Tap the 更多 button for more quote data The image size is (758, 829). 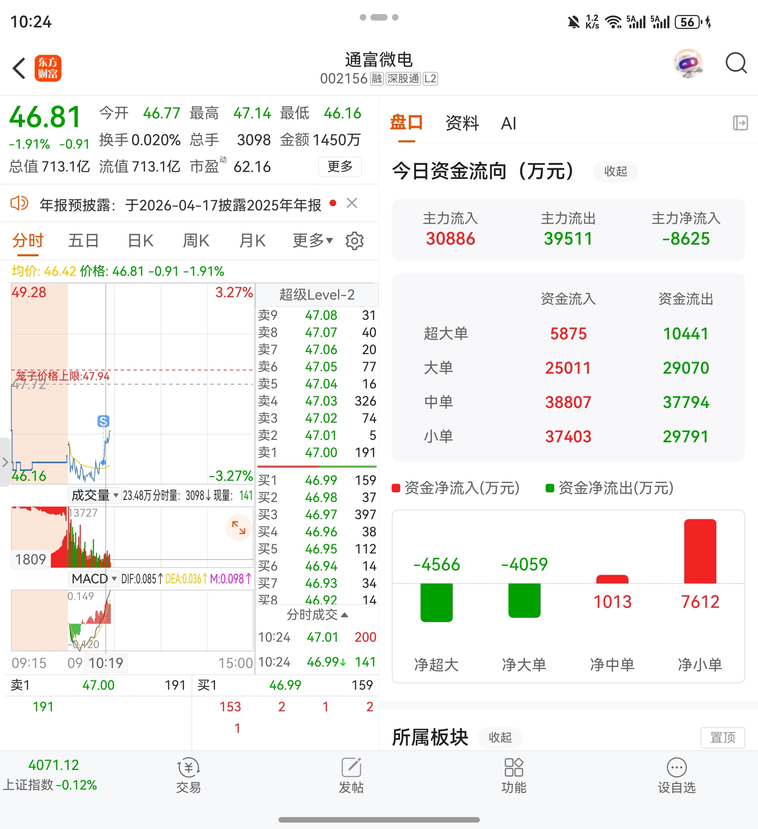pos(340,166)
